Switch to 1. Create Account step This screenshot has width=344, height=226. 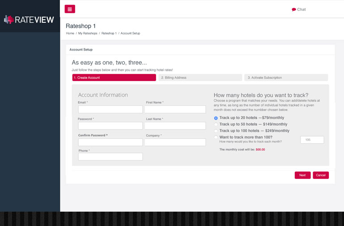coord(114,78)
